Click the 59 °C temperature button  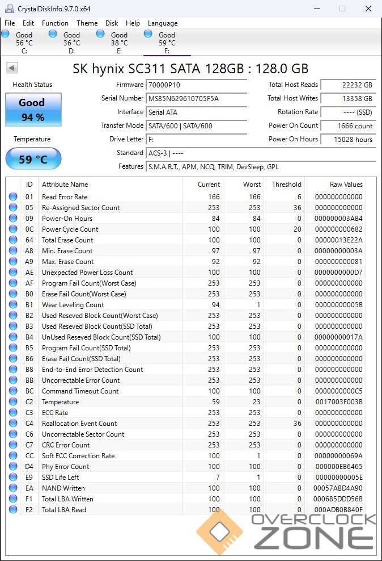point(33,159)
